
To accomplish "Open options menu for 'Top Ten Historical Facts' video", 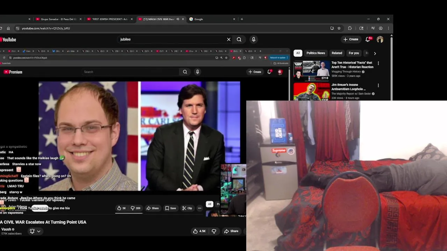I will pos(378,63).
